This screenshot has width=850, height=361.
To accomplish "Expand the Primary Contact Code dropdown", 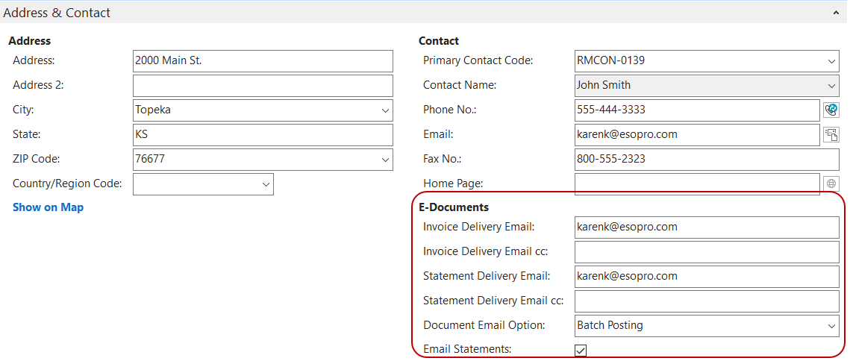I will pyautogui.click(x=832, y=61).
